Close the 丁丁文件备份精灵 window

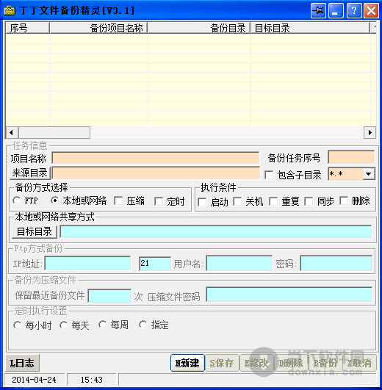coord(371,11)
